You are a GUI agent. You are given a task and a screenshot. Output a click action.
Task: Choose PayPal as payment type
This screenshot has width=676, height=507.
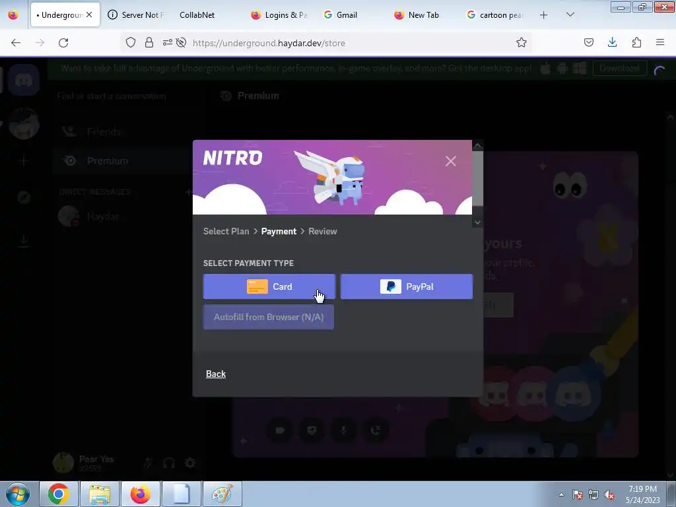(x=406, y=287)
